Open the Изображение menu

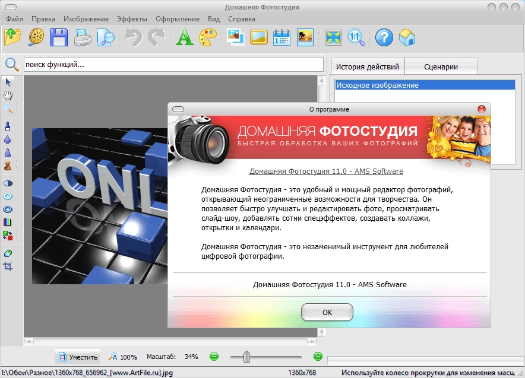click(x=86, y=19)
